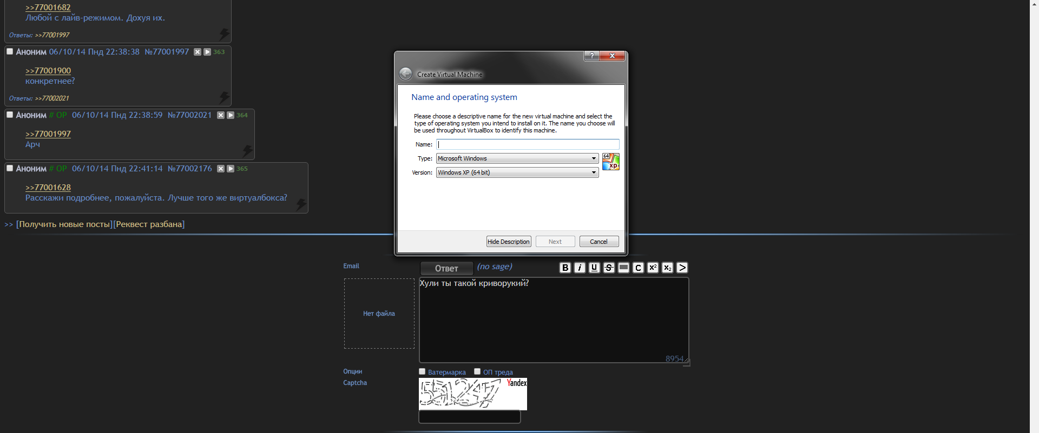The height and width of the screenshot is (433, 1039).
Task: Select checkbox of post №77002176
Action: (10, 168)
